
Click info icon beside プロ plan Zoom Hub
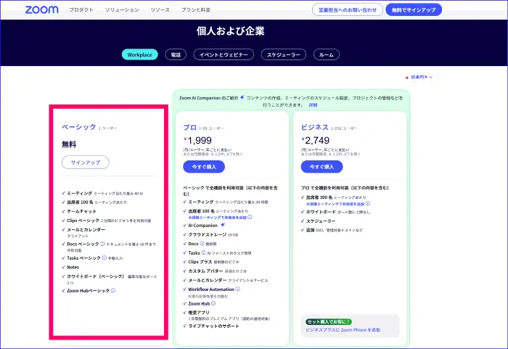tap(213, 303)
